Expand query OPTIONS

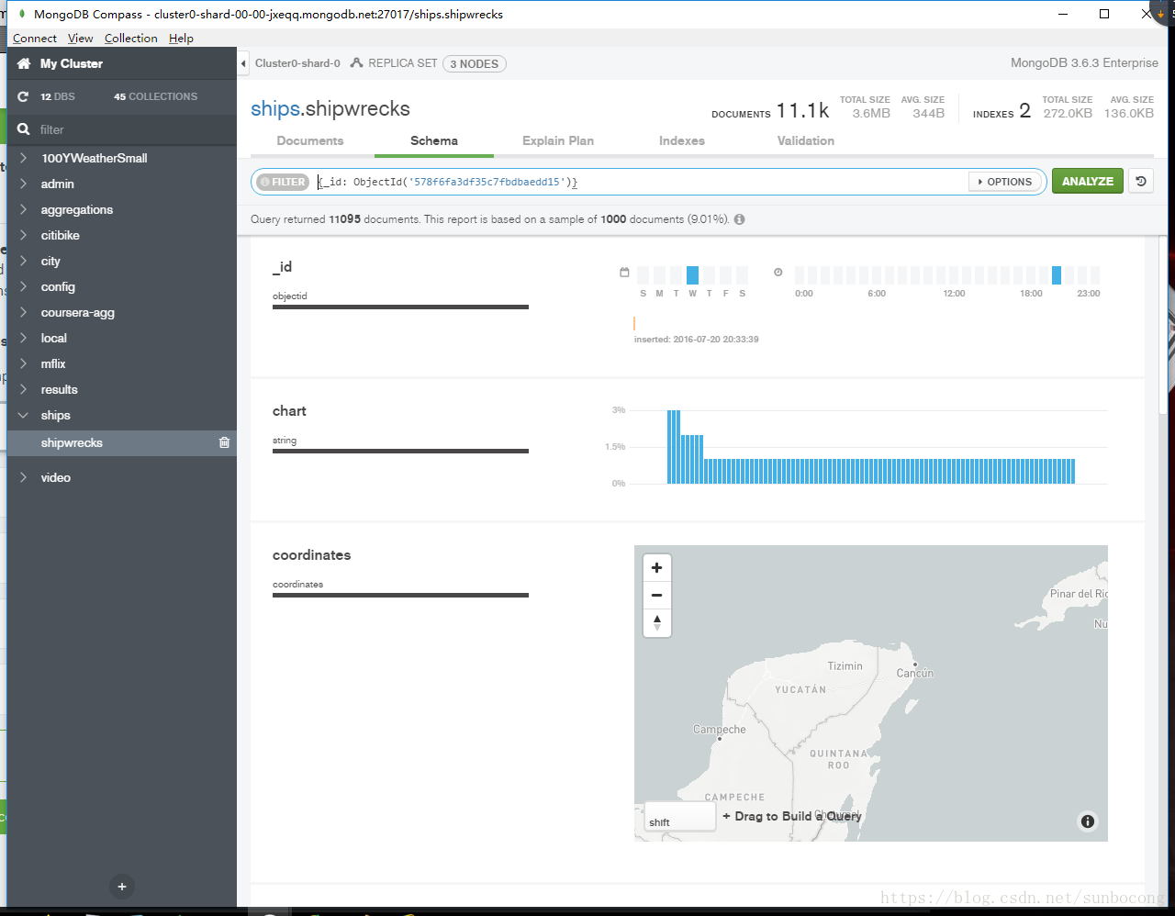coord(1005,182)
